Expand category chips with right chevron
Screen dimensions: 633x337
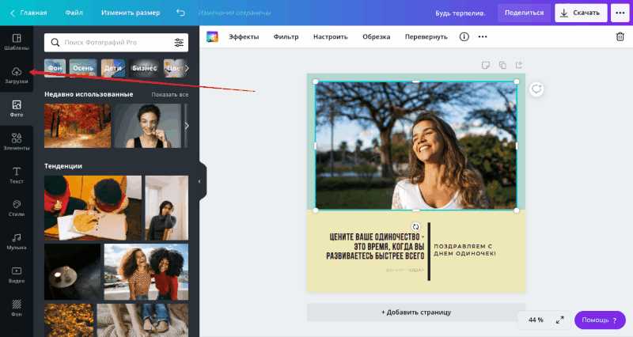pos(187,68)
